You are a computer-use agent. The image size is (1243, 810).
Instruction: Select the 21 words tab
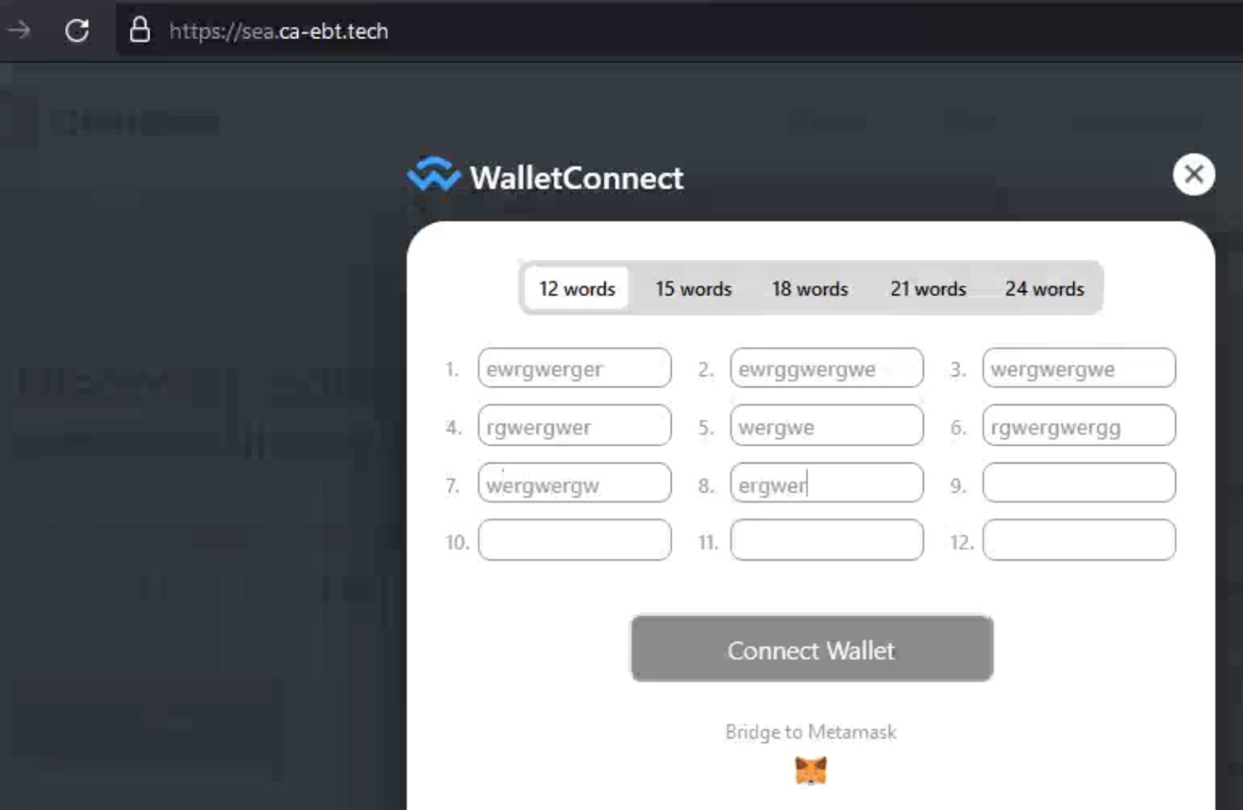928,288
